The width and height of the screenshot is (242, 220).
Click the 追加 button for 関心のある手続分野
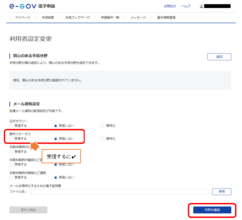pyautogui.click(x=219, y=57)
